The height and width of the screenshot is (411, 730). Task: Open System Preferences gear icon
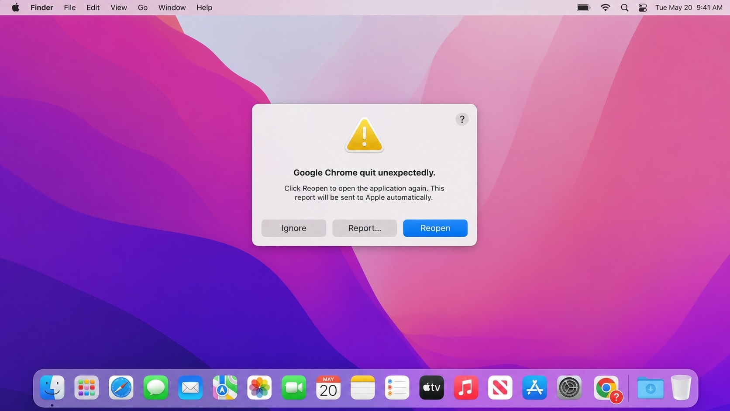pyautogui.click(x=569, y=387)
